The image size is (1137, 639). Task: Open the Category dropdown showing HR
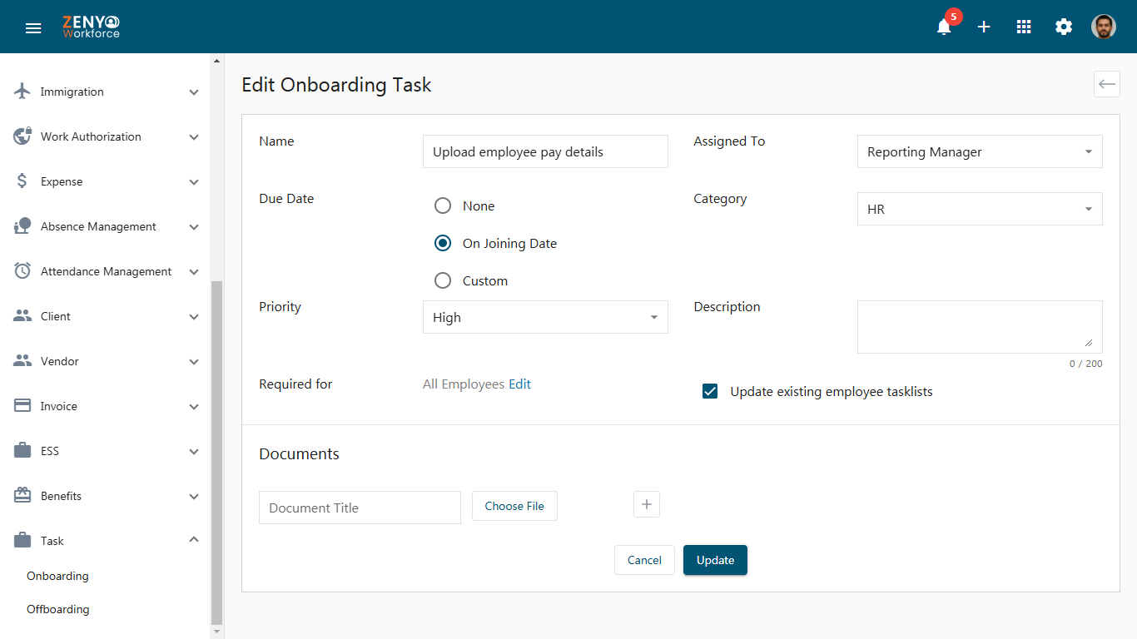(980, 209)
